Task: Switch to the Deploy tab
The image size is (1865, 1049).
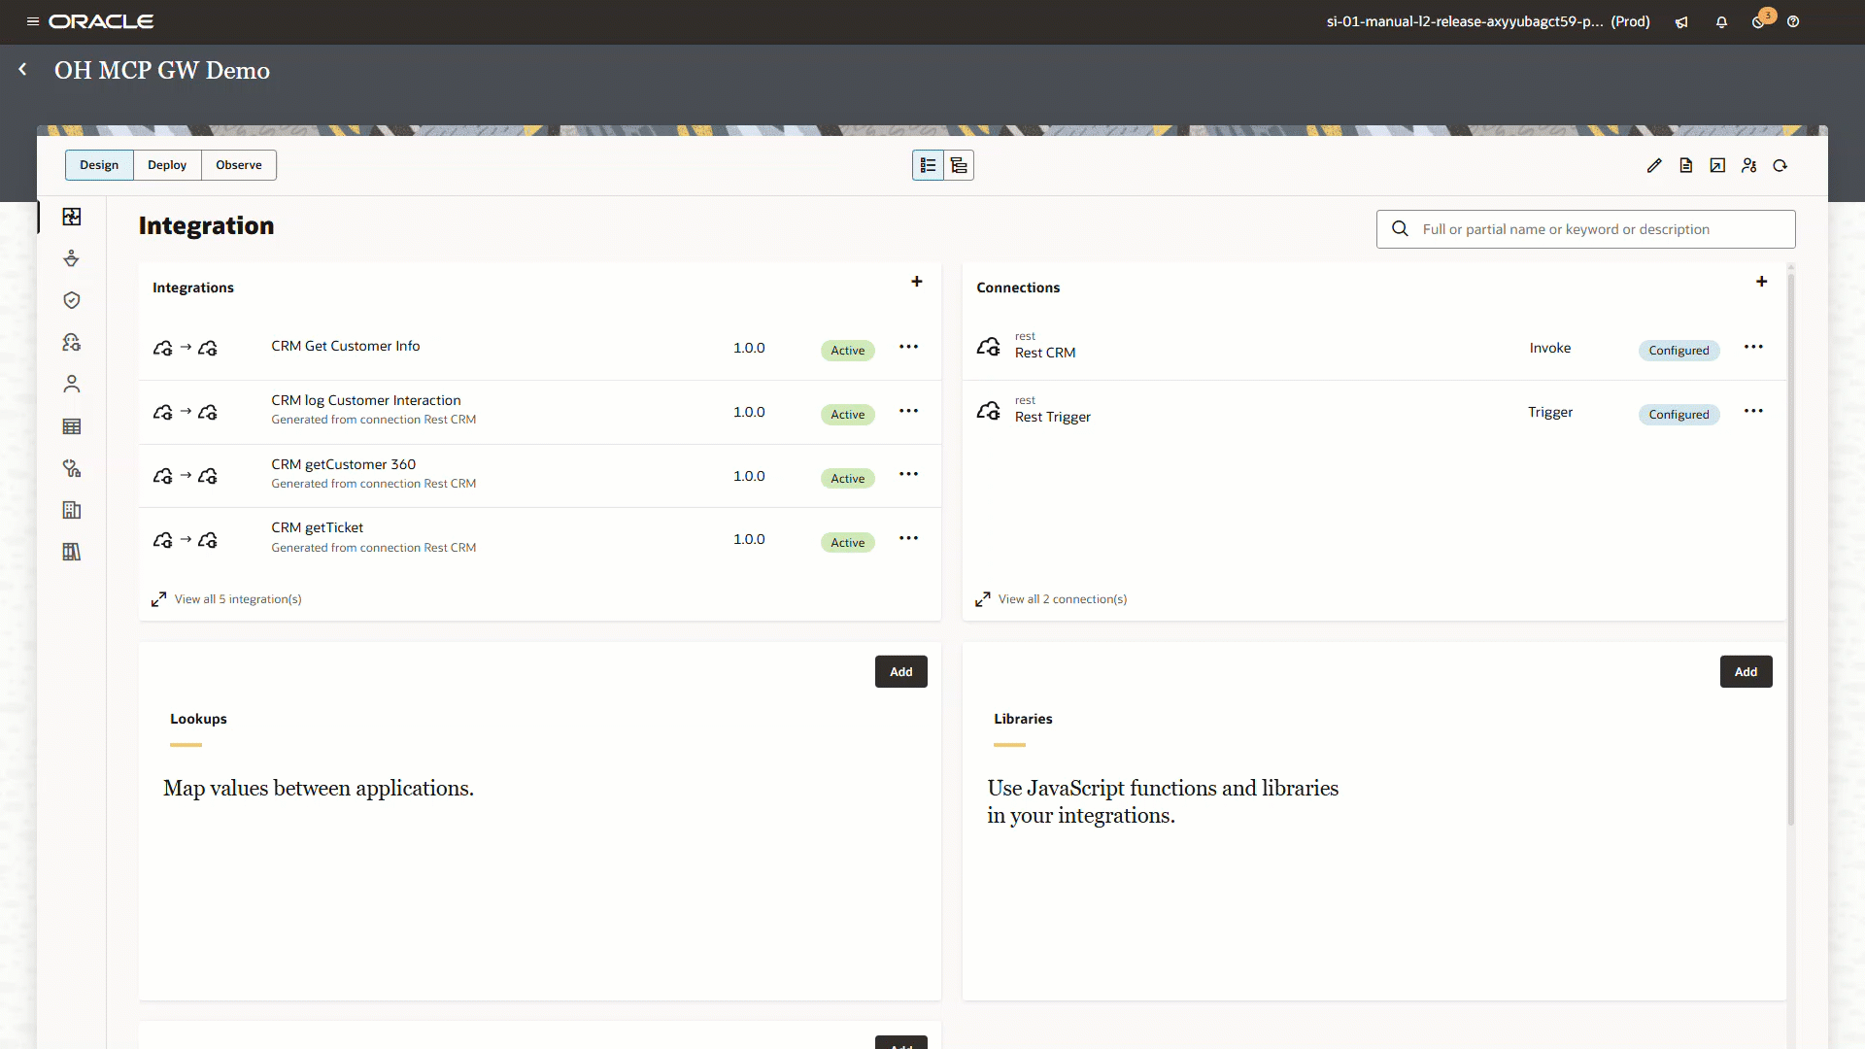Action: 167,165
